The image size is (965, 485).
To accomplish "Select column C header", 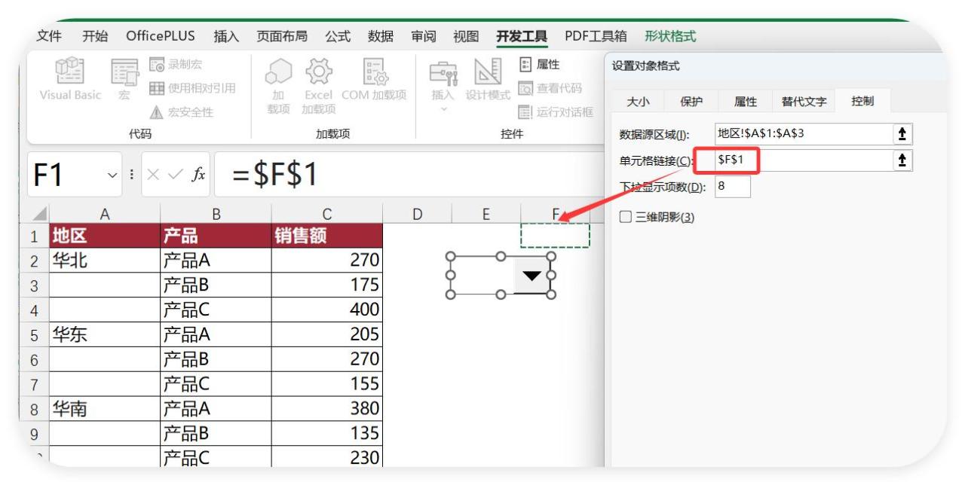I will [327, 215].
